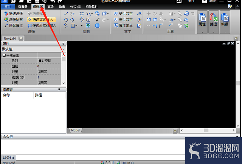Open the 属性 panel dropdown in the ribbon
Screen dimensions: 242x164
tap(202, 32)
